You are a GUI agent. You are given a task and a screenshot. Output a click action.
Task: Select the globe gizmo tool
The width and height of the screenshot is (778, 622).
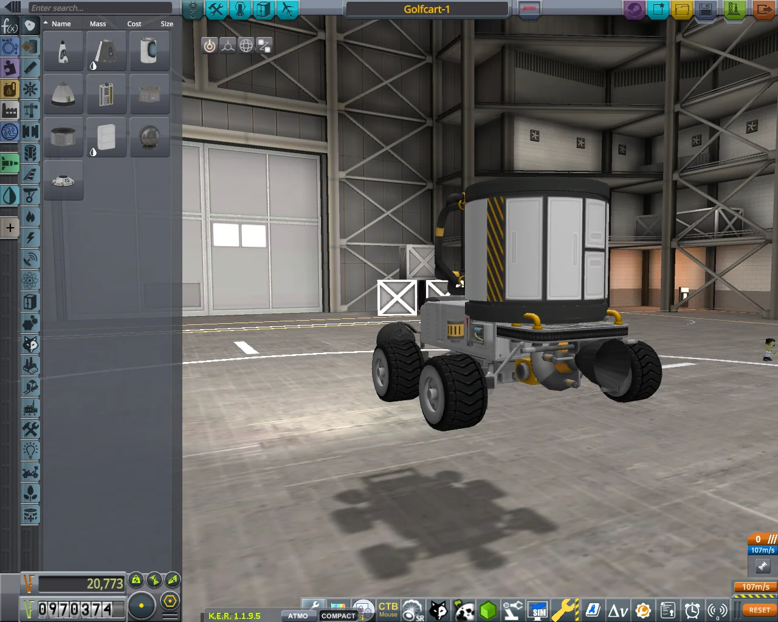246,46
